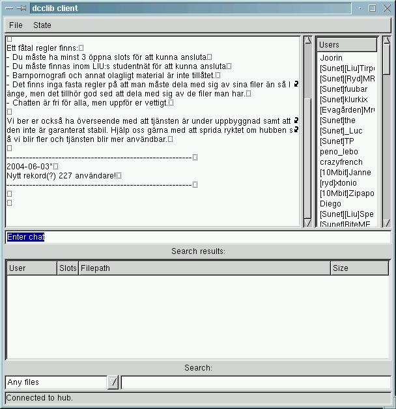Open the File menu
The image size is (396, 409).
point(16,25)
